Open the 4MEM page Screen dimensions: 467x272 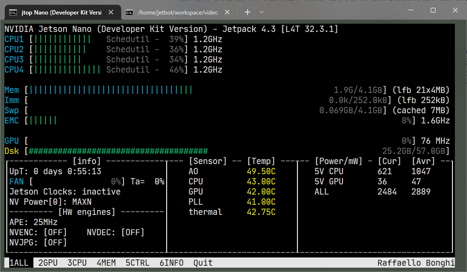coord(106,263)
